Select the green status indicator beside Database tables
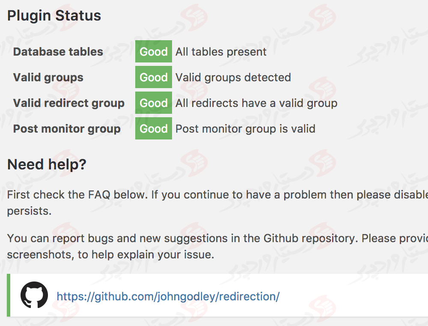428x326 pixels. 153,51
